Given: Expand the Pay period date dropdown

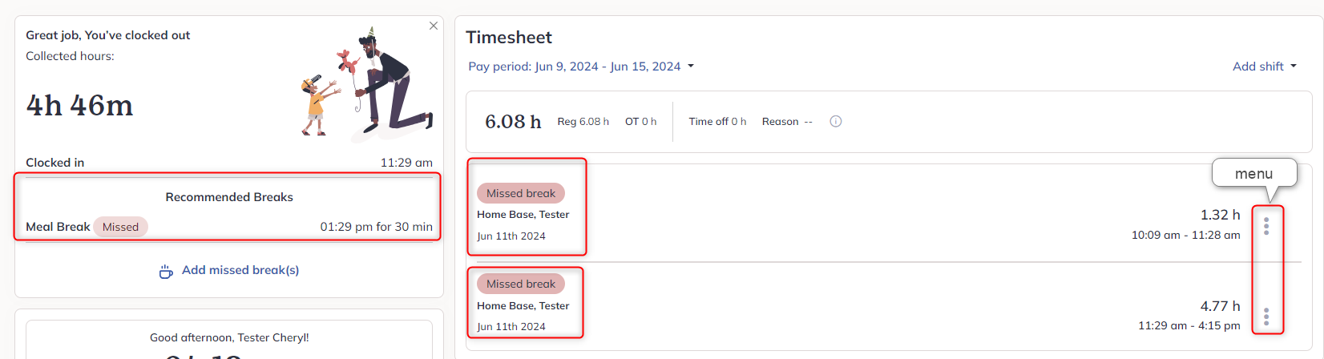Looking at the screenshot, I should pos(581,67).
